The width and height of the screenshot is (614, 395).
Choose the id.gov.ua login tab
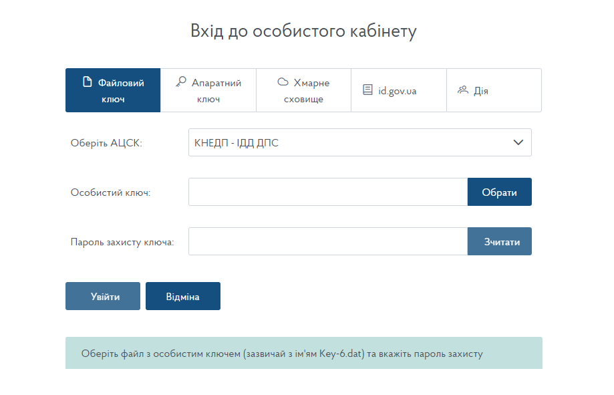click(x=399, y=90)
